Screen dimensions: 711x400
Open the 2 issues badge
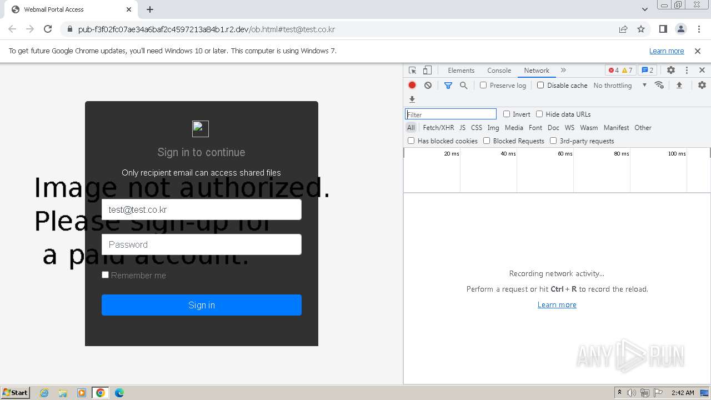point(647,71)
